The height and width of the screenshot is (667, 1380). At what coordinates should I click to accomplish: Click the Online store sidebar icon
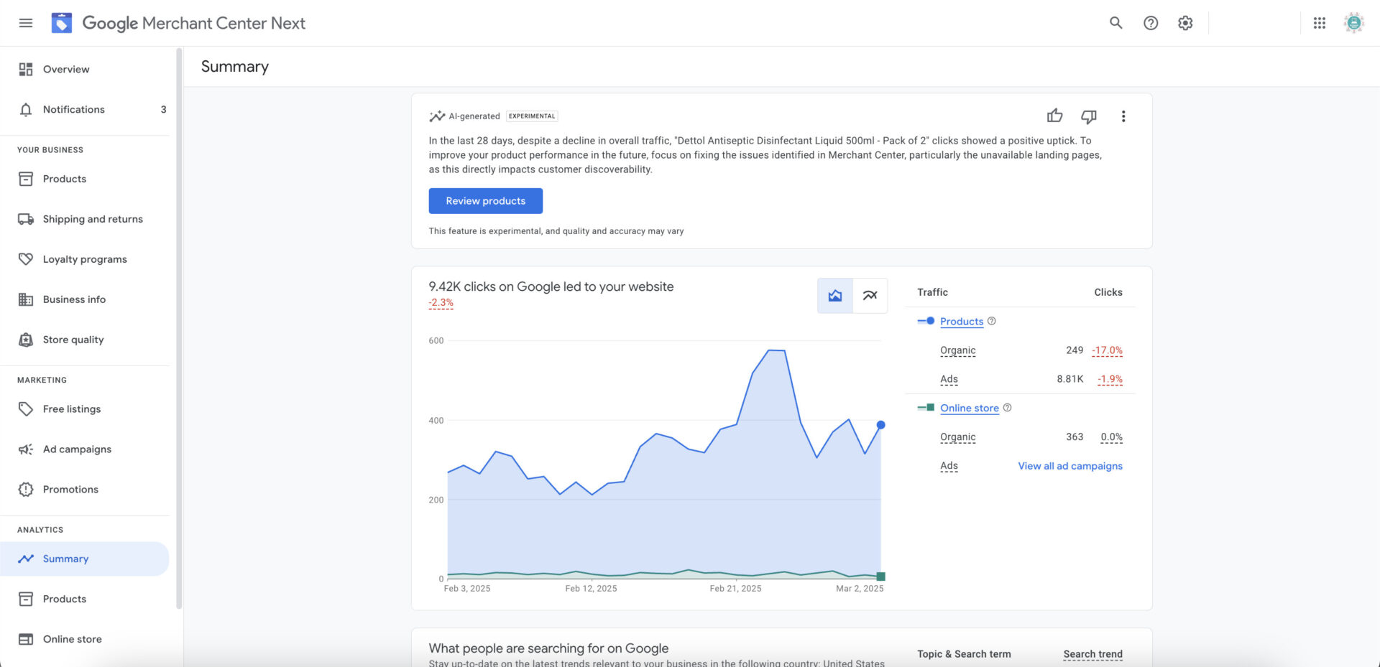pos(26,639)
